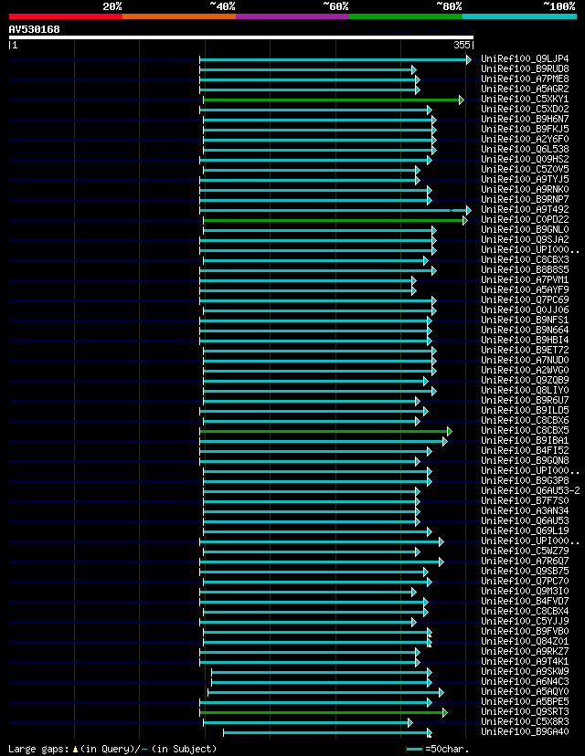The image size is (585, 756).
Task: Select the UniRef100_Q0JJ06 label
Action: click(x=525, y=310)
